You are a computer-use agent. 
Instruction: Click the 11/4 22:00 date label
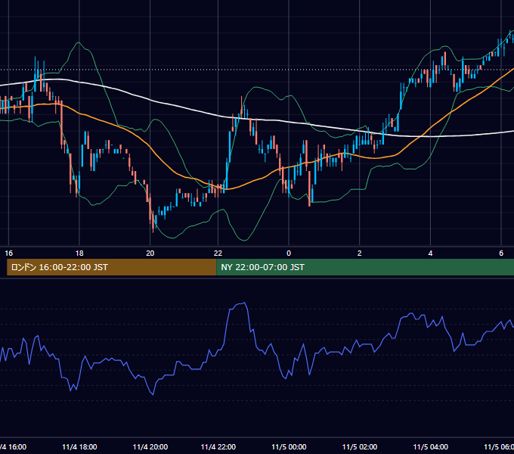tap(218, 447)
